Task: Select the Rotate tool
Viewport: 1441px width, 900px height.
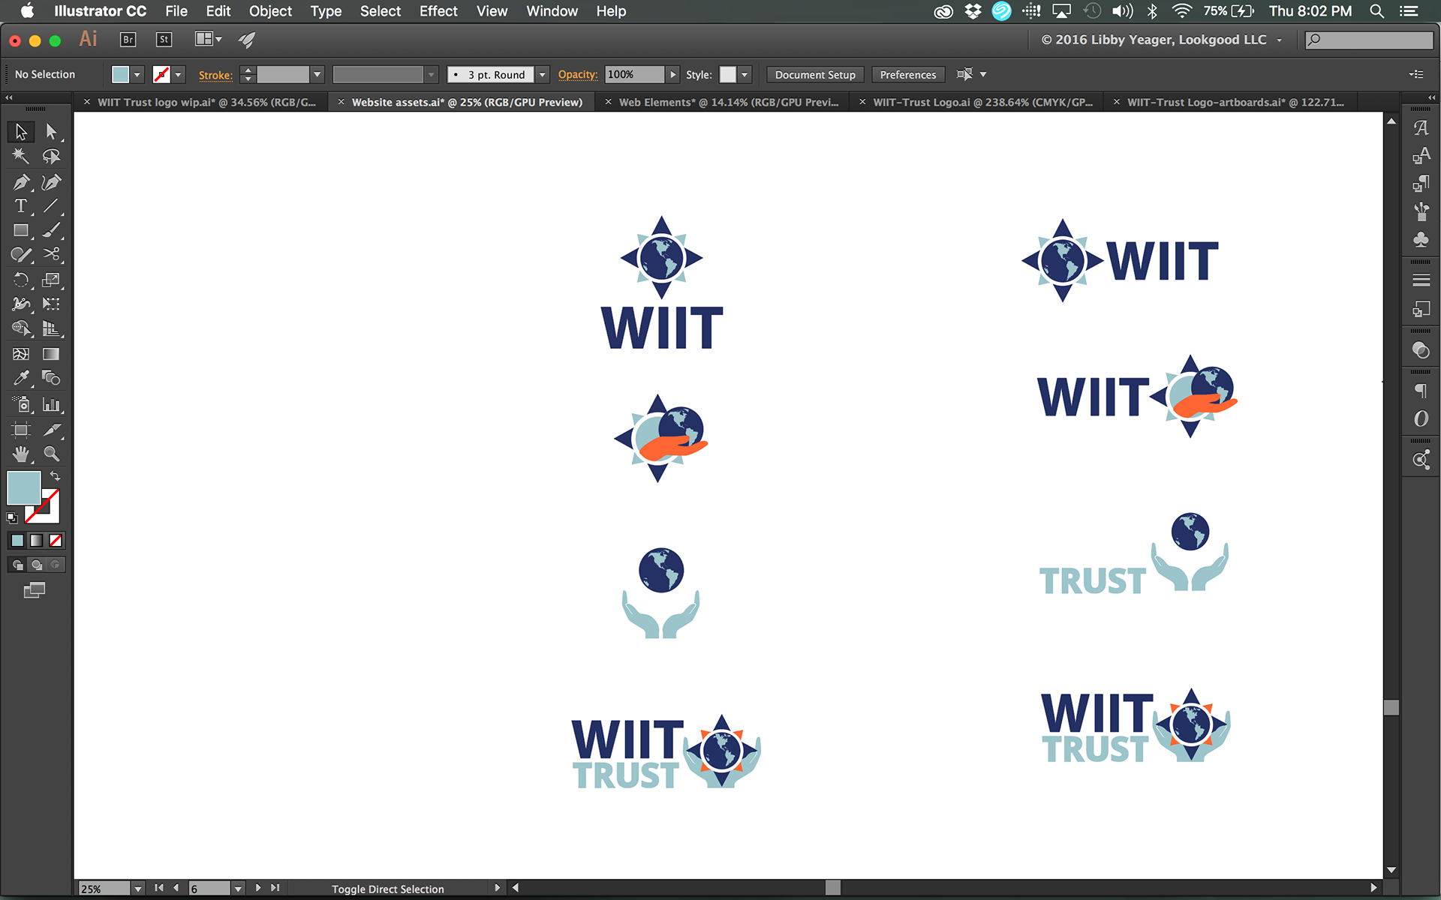Action: [x=21, y=280]
